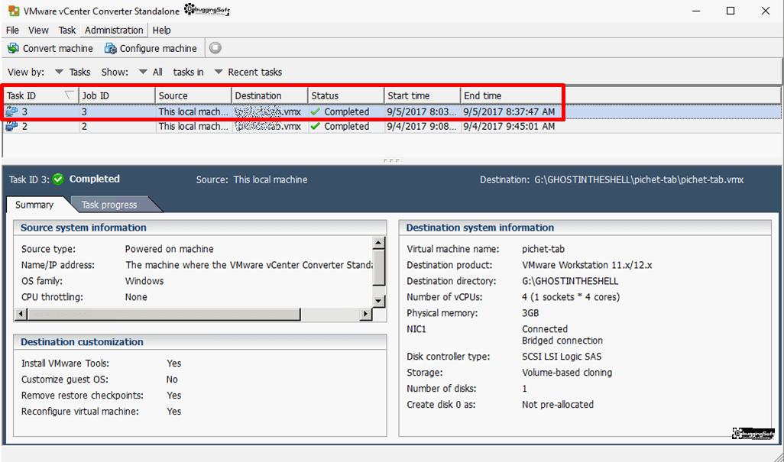Sort by the Source column header

tap(193, 95)
